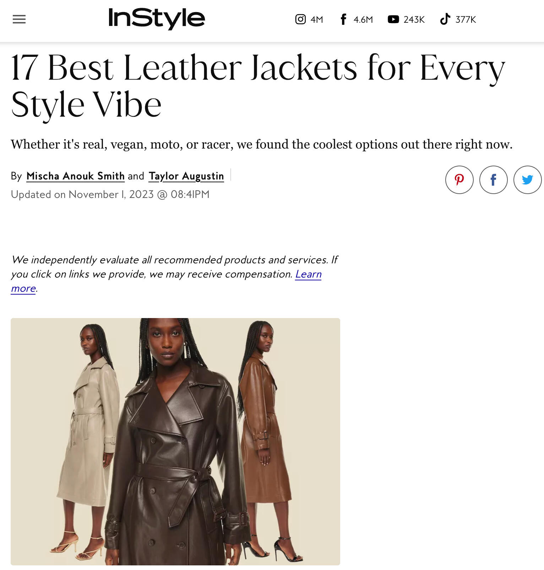Follow the Learn more link
The width and height of the screenshot is (544, 570).
[166, 281]
